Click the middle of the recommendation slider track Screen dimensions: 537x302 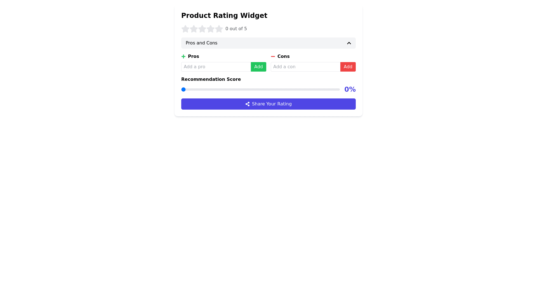click(x=260, y=89)
